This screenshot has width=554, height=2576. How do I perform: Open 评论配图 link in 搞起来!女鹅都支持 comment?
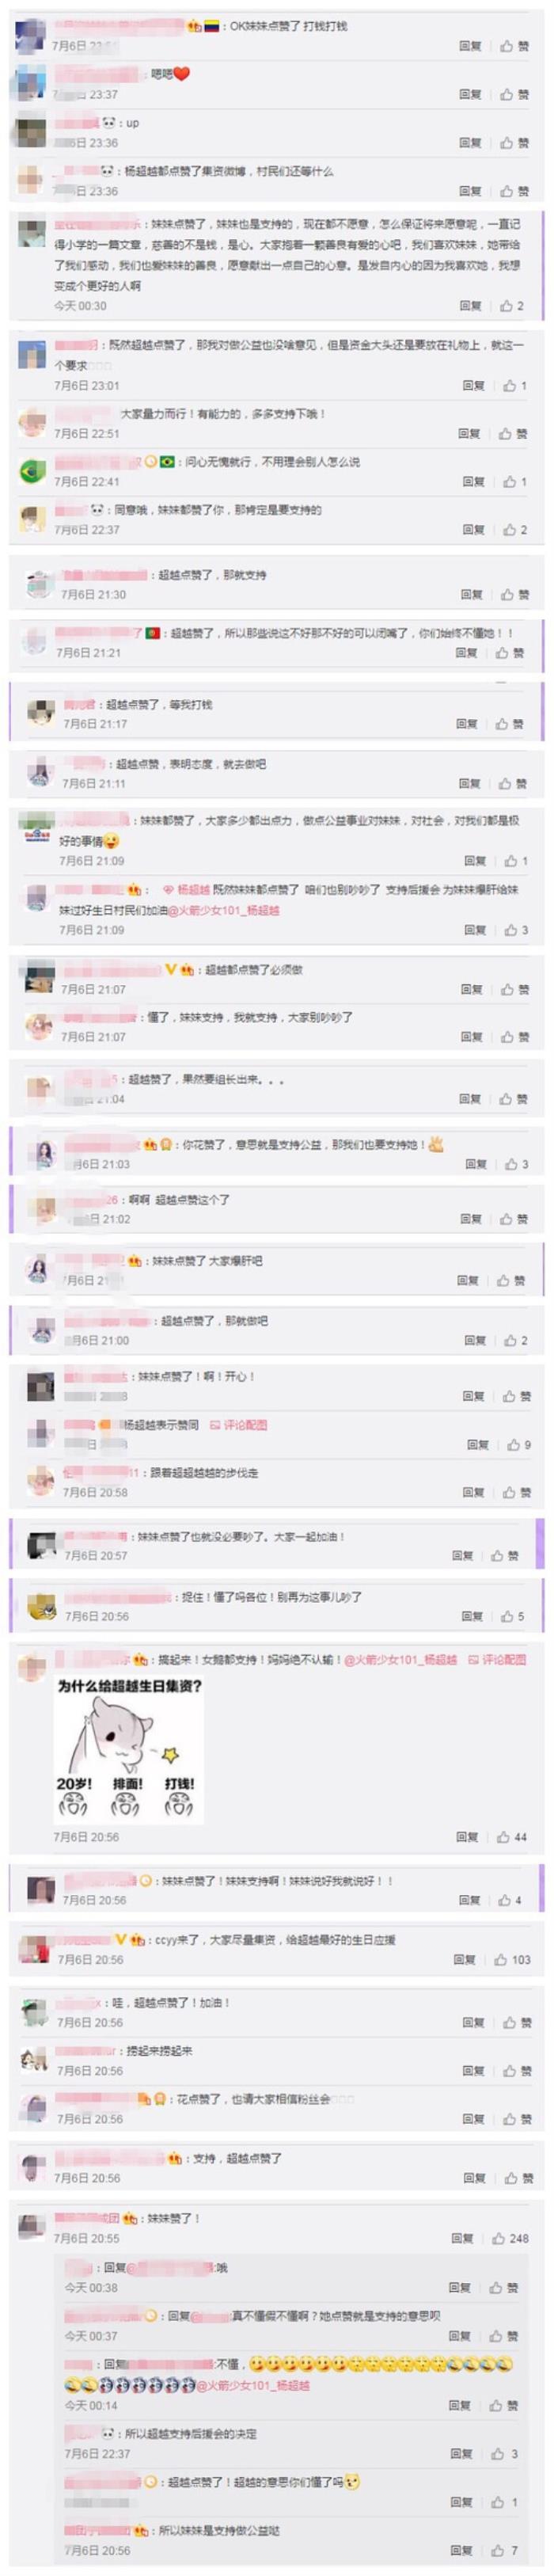click(497, 1659)
